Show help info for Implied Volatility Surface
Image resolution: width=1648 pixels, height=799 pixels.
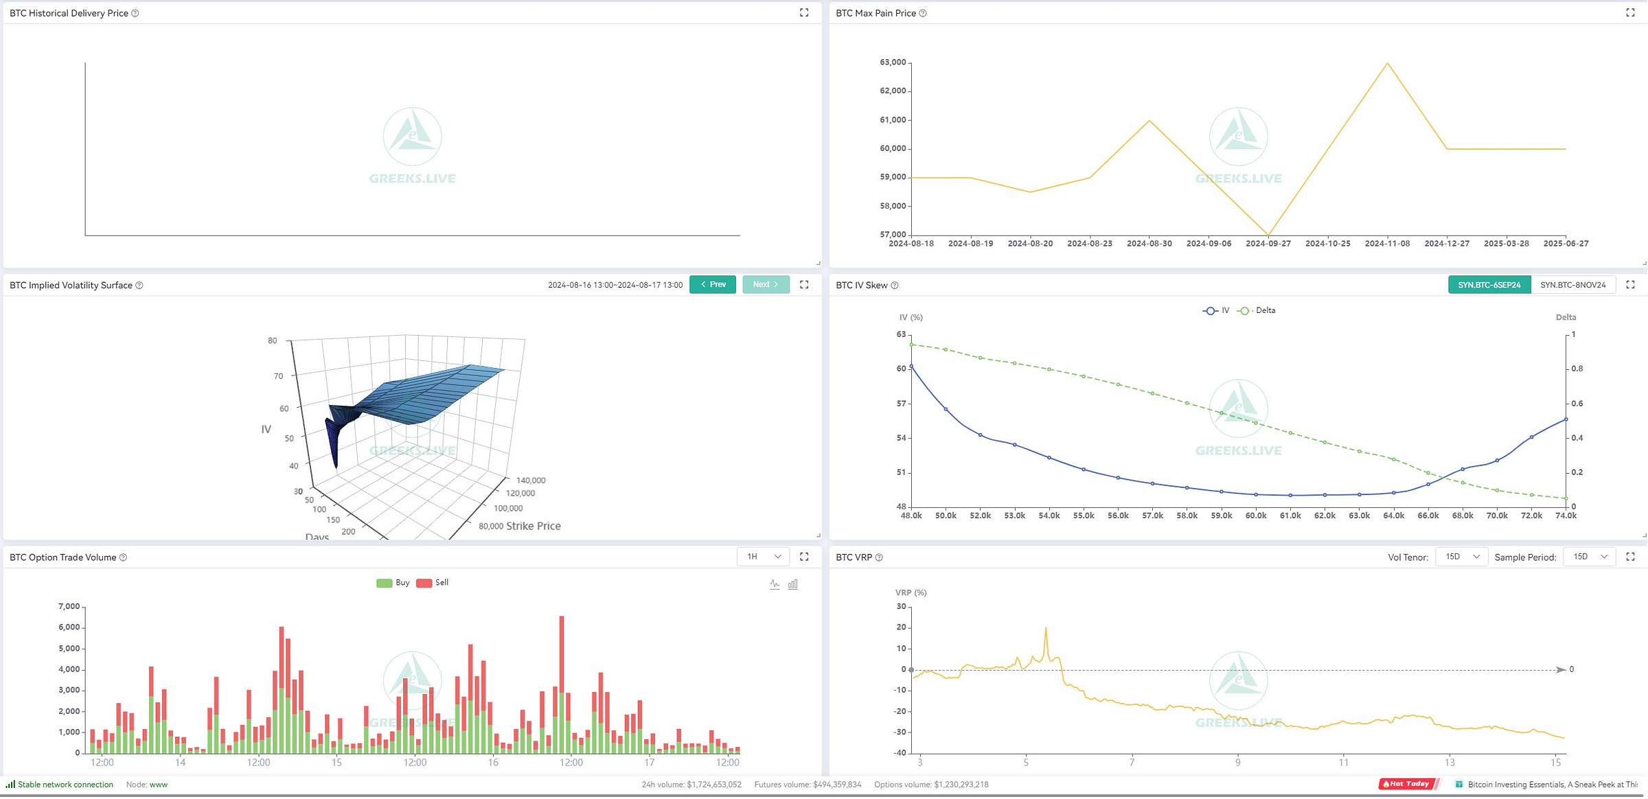tap(139, 286)
